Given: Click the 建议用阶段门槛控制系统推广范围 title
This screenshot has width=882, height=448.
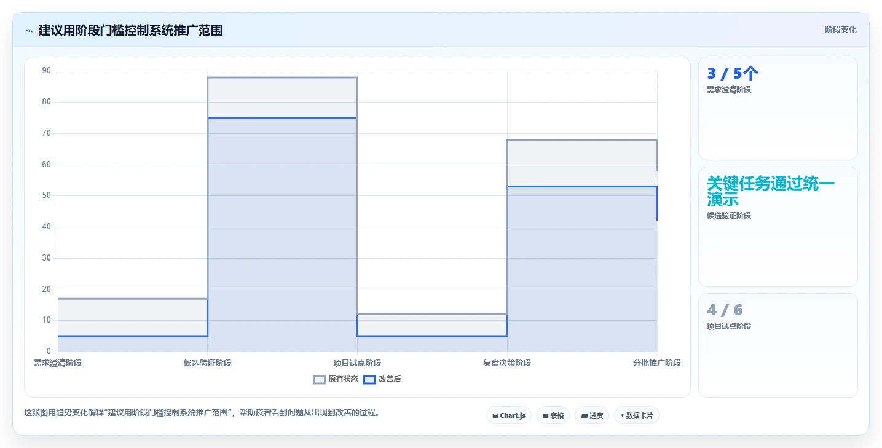Looking at the screenshot, I should click(x=130, y=30).
